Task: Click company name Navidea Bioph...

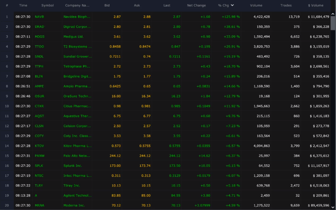Action: tap(77, 17)
